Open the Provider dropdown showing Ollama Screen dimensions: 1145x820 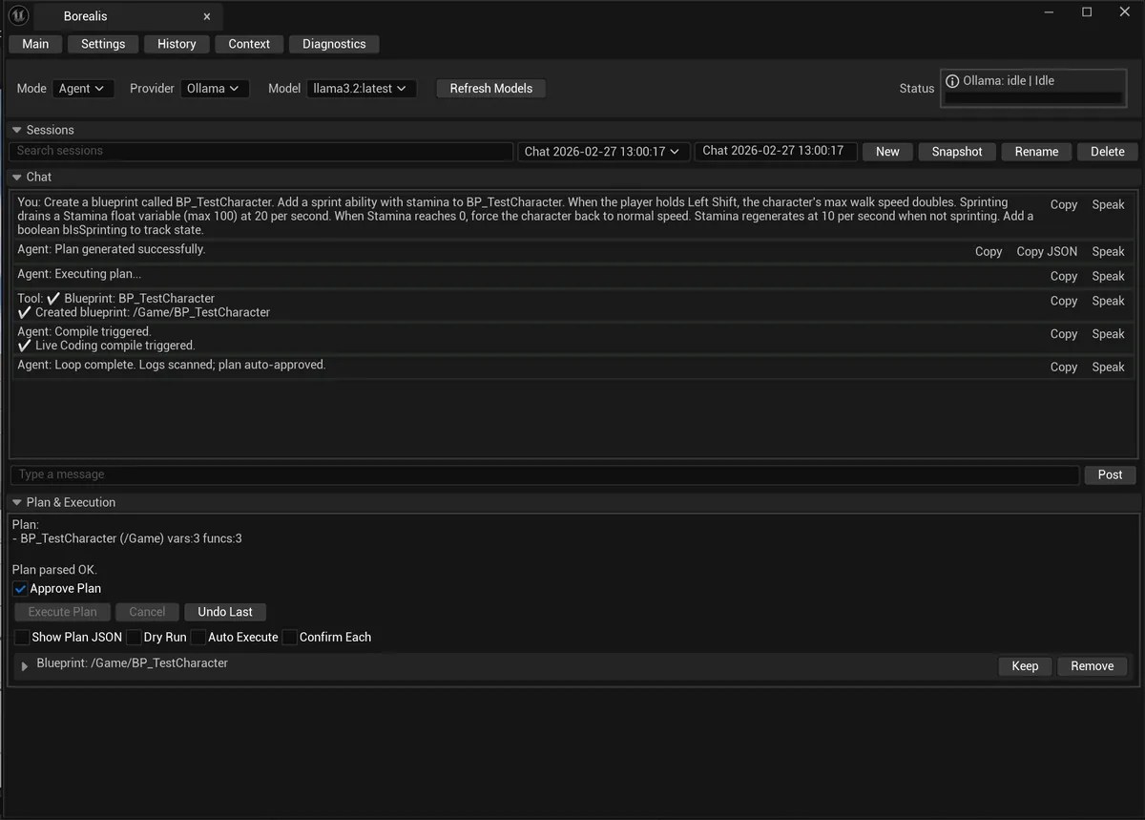coord(215,88)
